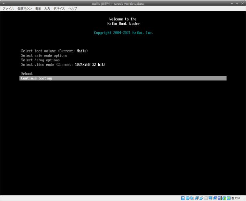Click the virtualization features V icon
The height and width of the screenshot is (201, 246).
point(220,198)
